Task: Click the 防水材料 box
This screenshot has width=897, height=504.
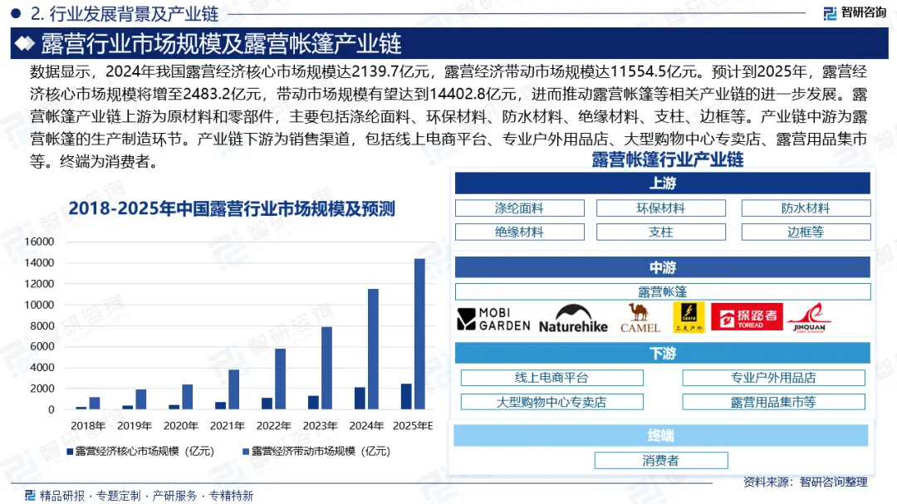Action: point(806,208)
